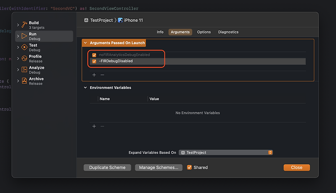Open the Options tab
This screenshot has width=336, height=193.
tap(204, 32)
